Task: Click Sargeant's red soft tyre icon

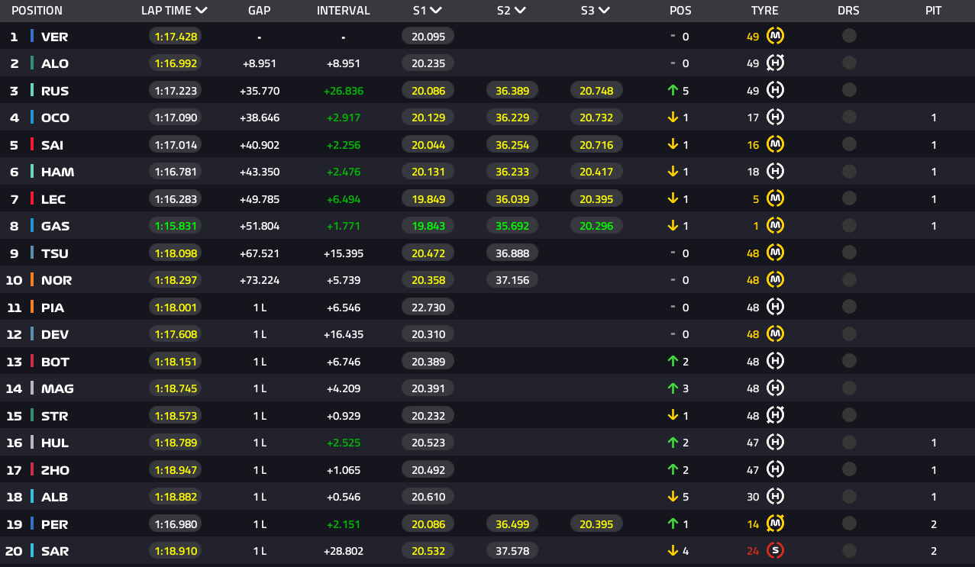Action: pos(776,550)
